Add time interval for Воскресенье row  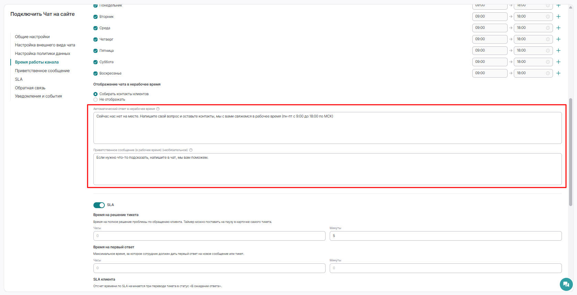[x=558, y=73]
